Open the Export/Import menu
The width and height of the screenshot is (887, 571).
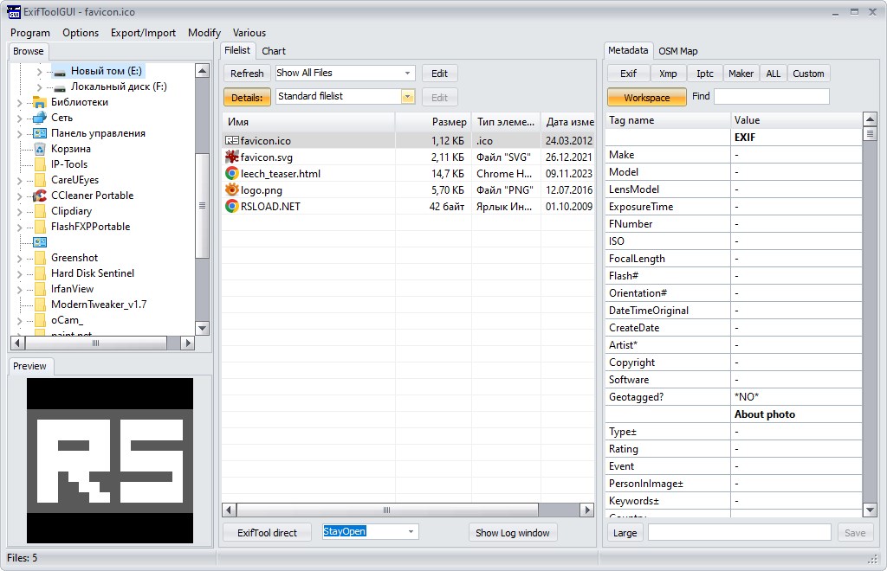coord(143,33)
